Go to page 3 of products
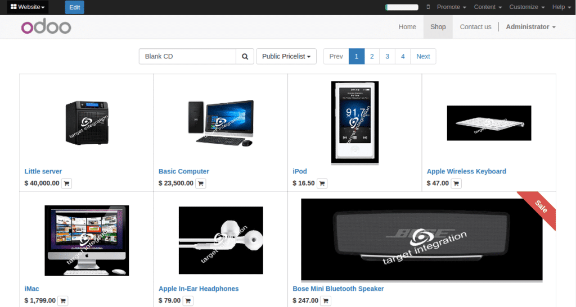This screenshot has height=307, width=576. 387,57
